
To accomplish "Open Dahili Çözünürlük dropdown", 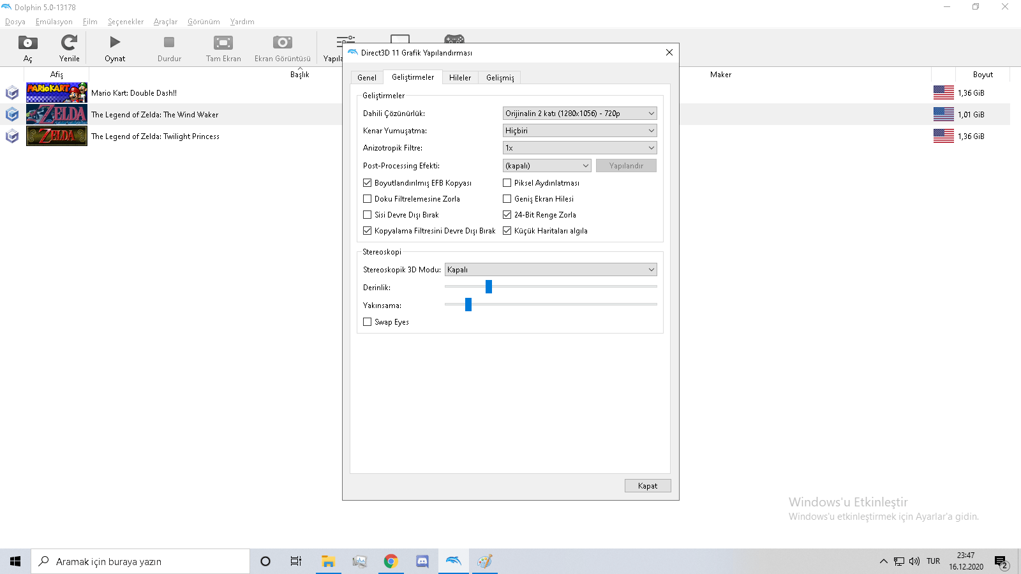I will pos(579,114).
